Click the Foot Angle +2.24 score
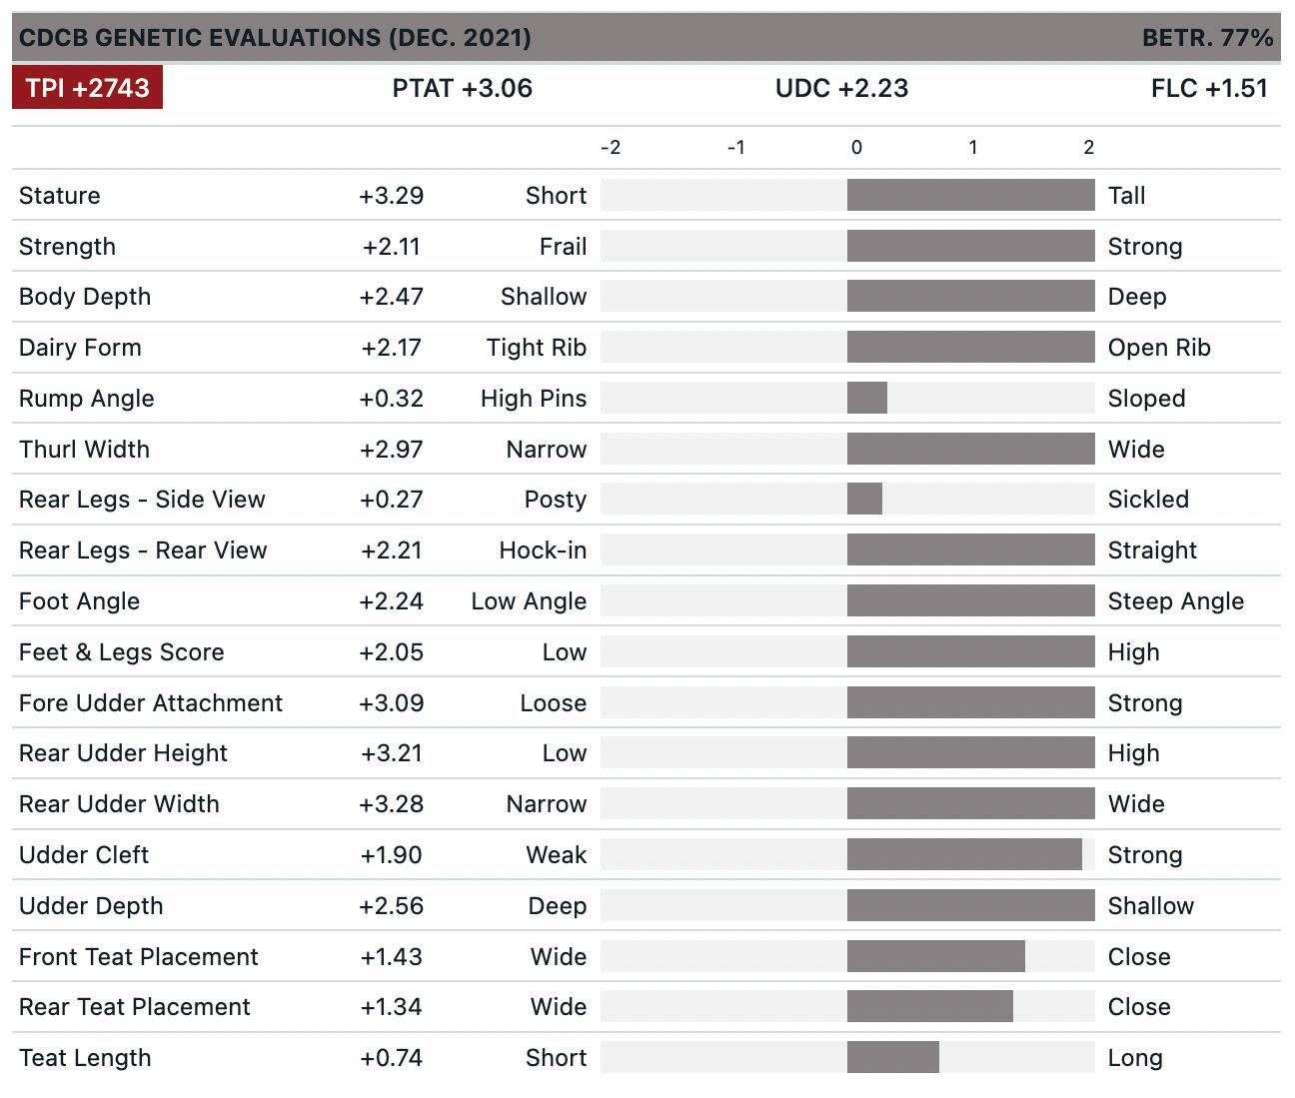This screenshot has height=1098, width=1295. [x=391, y=601]
